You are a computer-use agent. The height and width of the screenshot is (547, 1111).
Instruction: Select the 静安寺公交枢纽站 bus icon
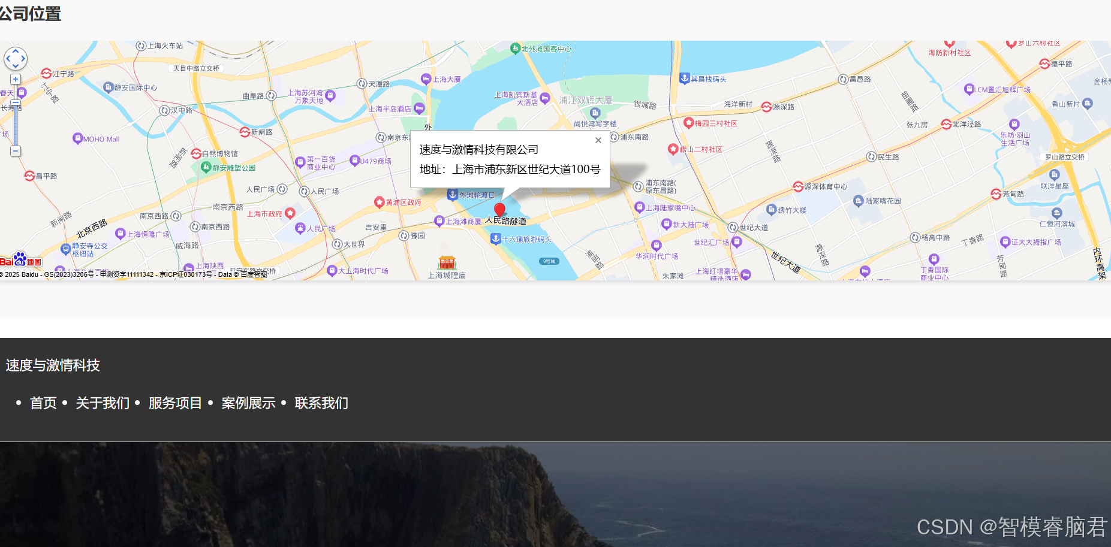[x=65, y=249]
